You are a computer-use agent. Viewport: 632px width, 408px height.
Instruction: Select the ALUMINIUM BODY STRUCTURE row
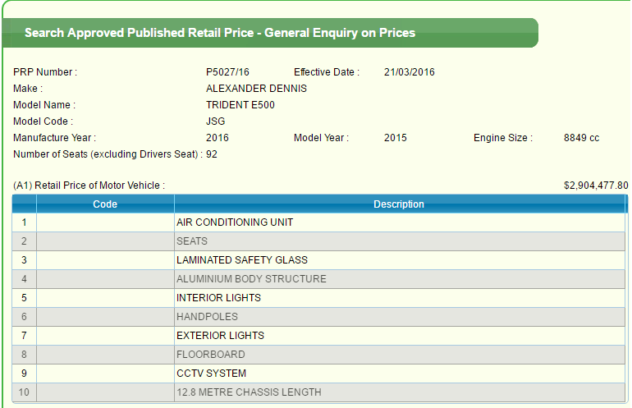251,279
